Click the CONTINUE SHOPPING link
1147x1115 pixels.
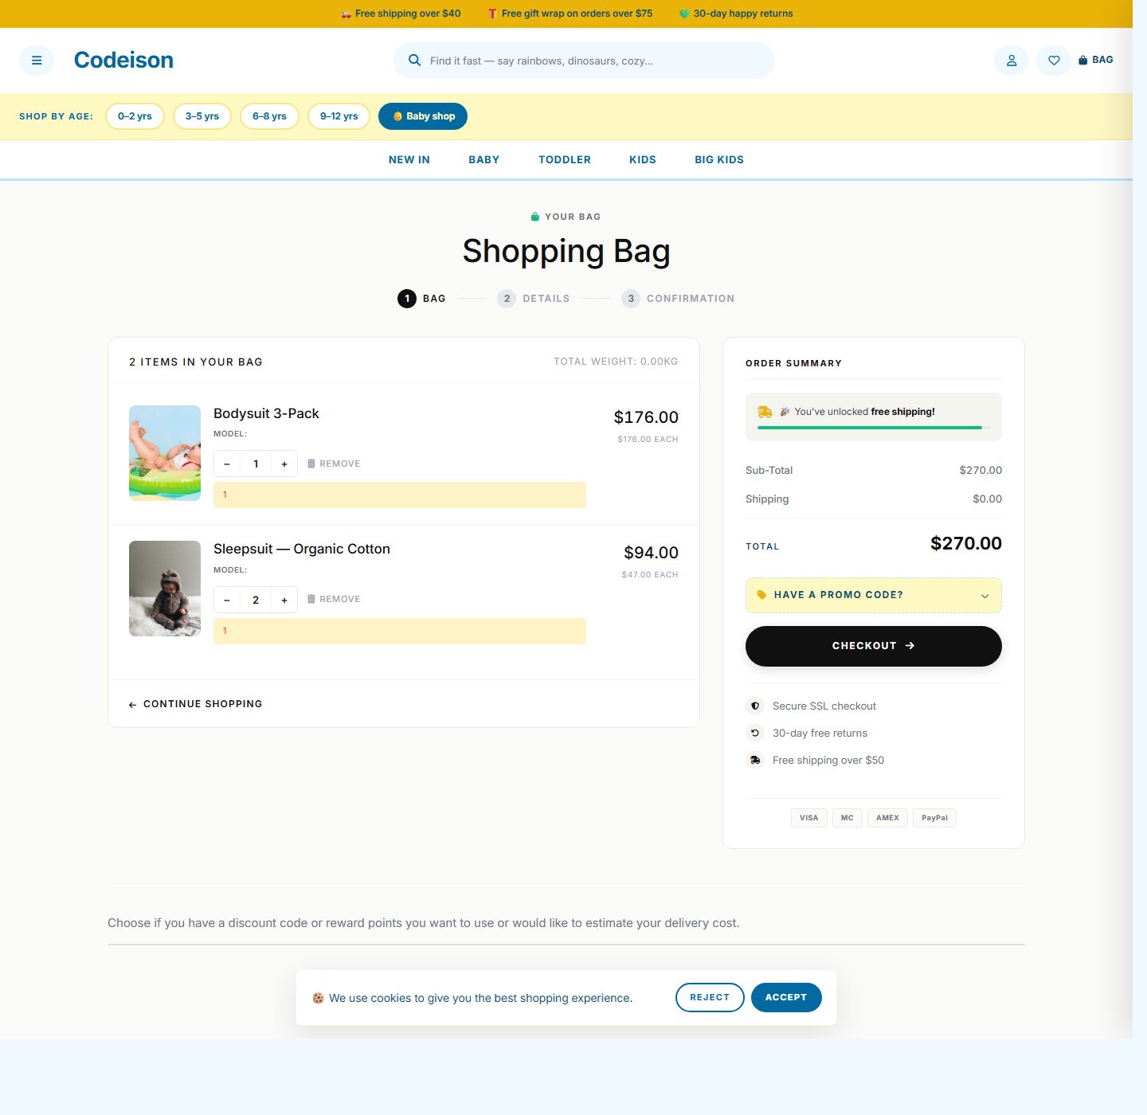(x=195, y=703)
